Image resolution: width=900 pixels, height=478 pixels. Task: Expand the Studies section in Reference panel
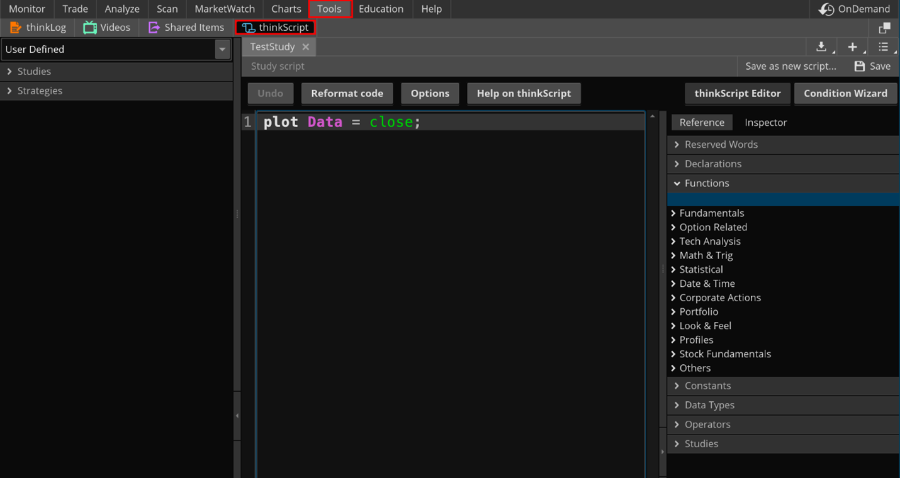783,443
